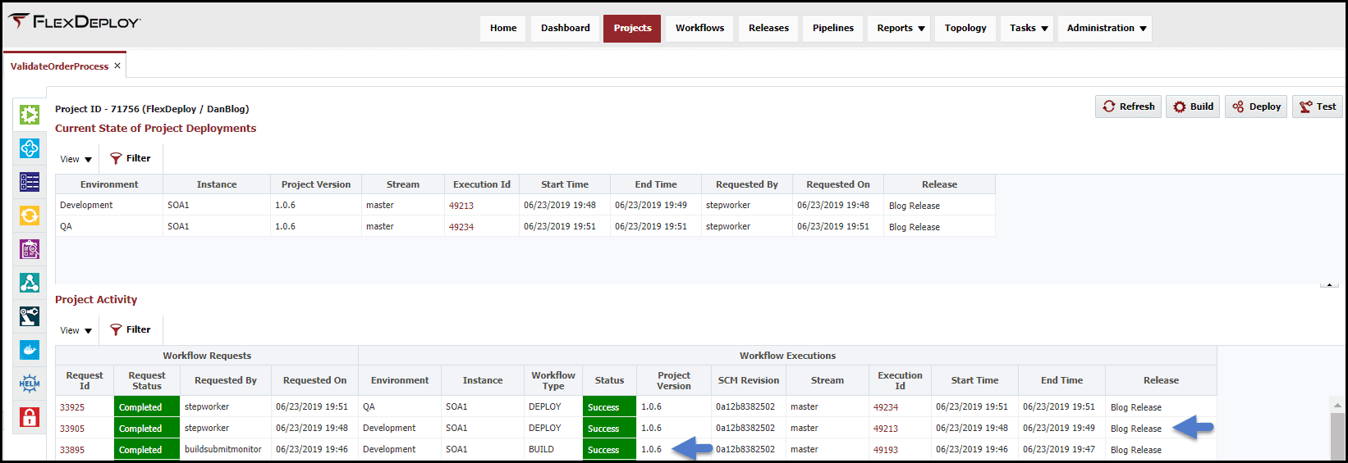Close the ValidateOrderProcess tab
Image resolution: width=1348 pixels, height=463 pixels.
pyautogui.click(x=117, y=66)
